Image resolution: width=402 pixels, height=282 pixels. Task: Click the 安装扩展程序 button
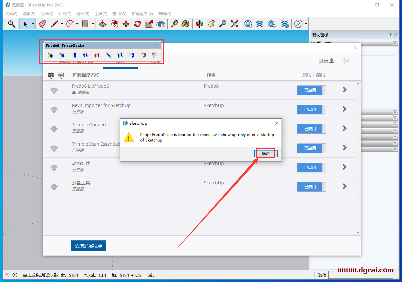coord(88,246)
